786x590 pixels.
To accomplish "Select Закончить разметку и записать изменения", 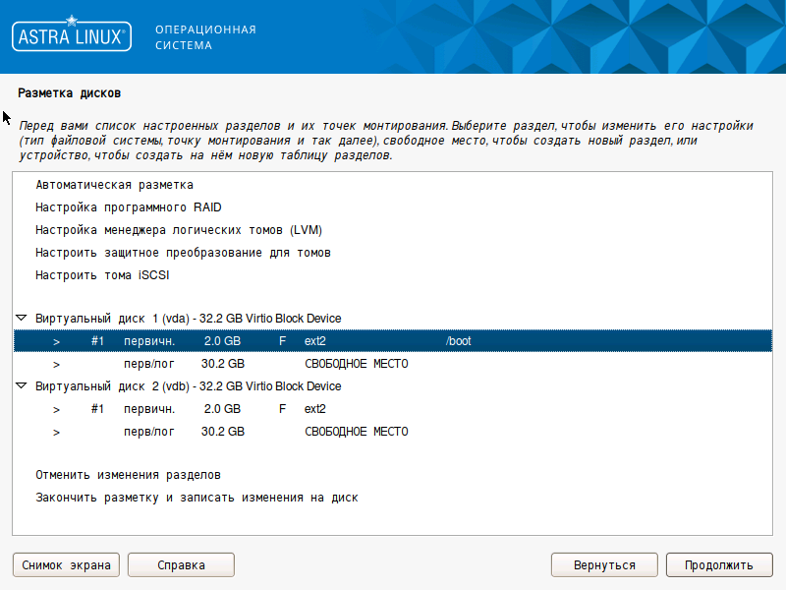I will click(196, 498).
